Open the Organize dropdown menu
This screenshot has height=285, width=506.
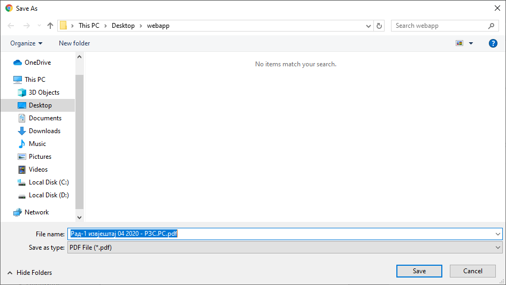click(x=26, y=43)
